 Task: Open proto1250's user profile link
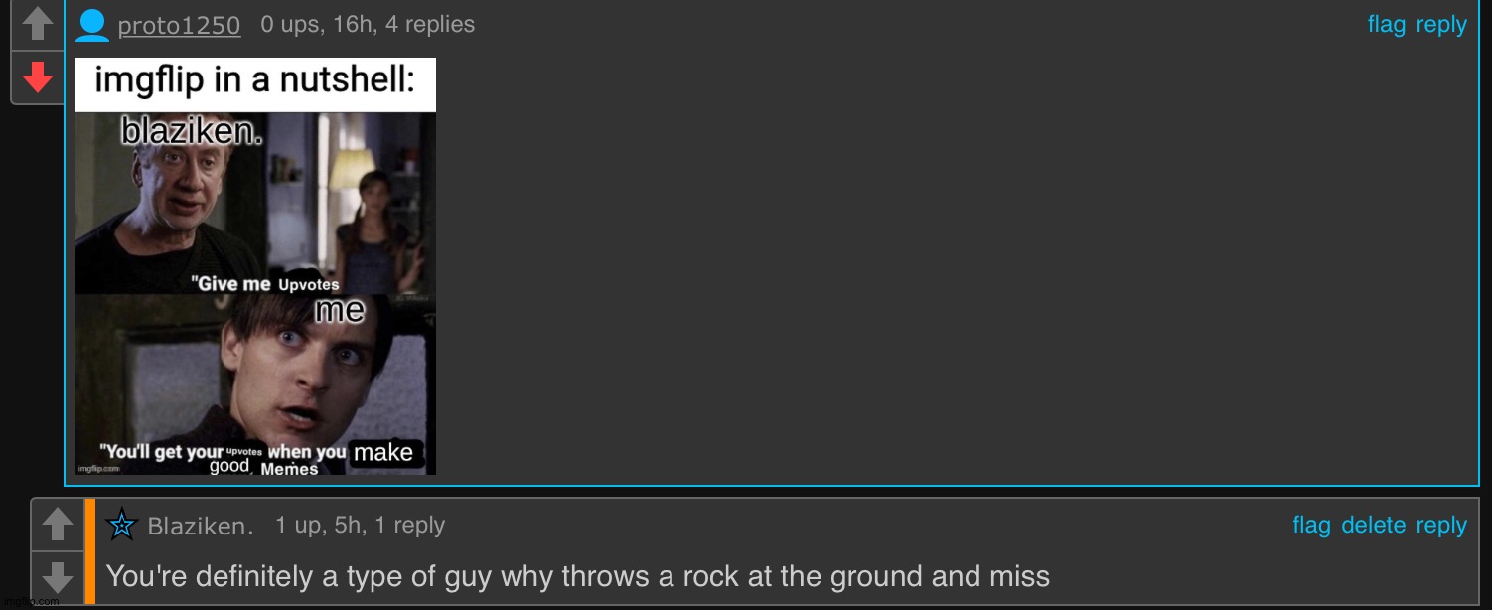[x=179, y=26]
